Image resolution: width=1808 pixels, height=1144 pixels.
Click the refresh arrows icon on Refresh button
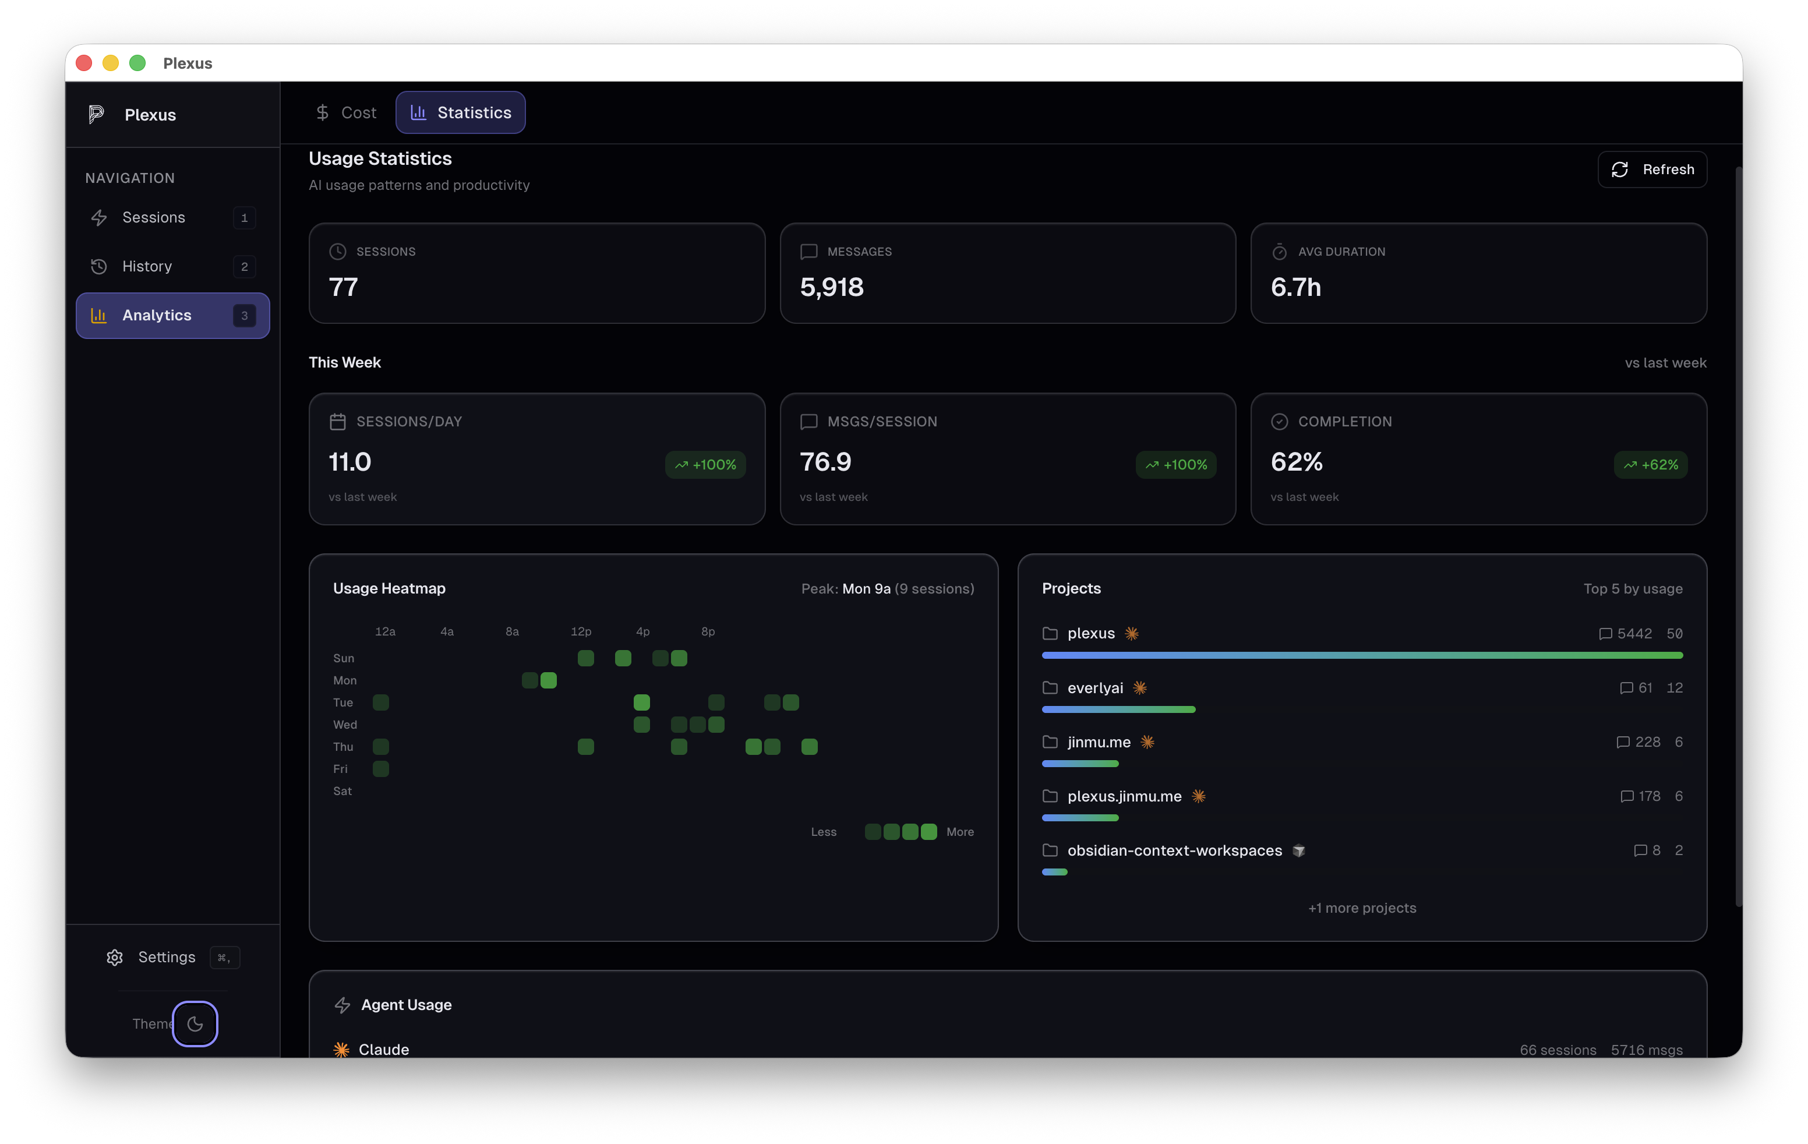point(1619,169)
